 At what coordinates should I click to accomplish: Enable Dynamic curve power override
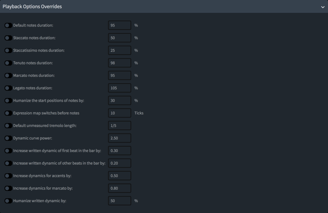click(x=8, y=138)
